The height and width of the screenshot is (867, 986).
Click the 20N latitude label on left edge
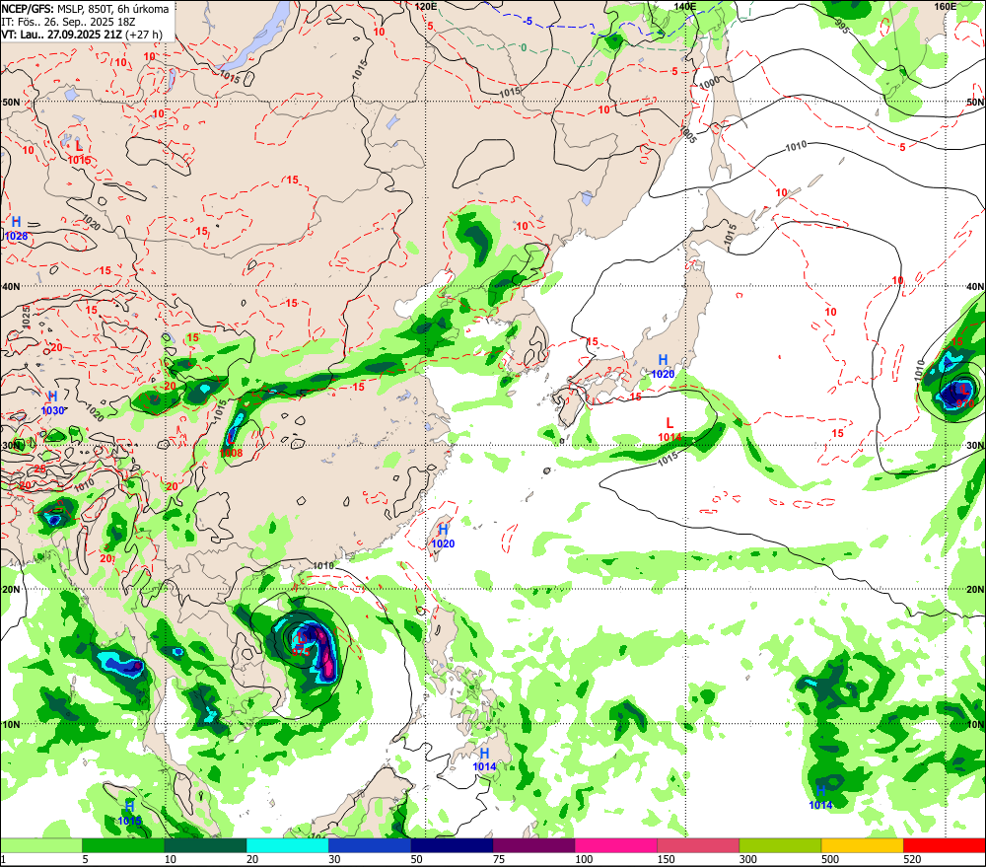point(11,590)
